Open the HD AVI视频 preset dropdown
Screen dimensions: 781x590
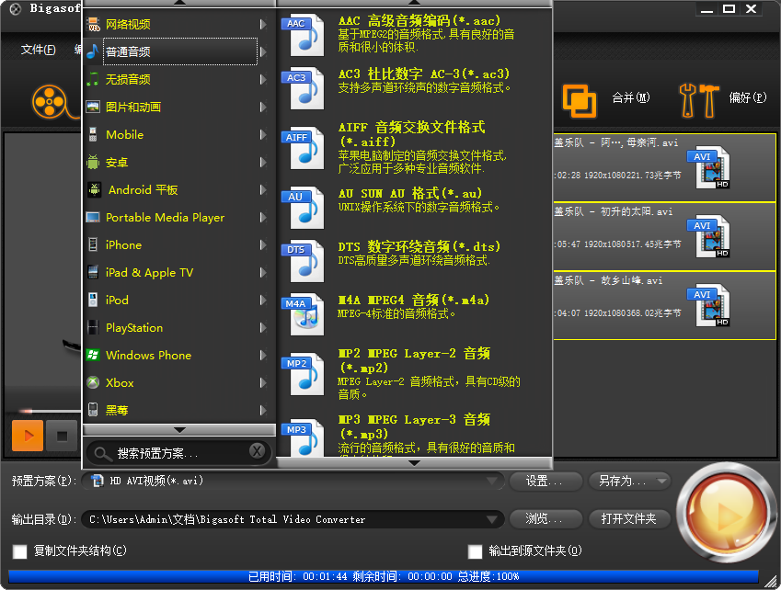click(x=494, y=480)
